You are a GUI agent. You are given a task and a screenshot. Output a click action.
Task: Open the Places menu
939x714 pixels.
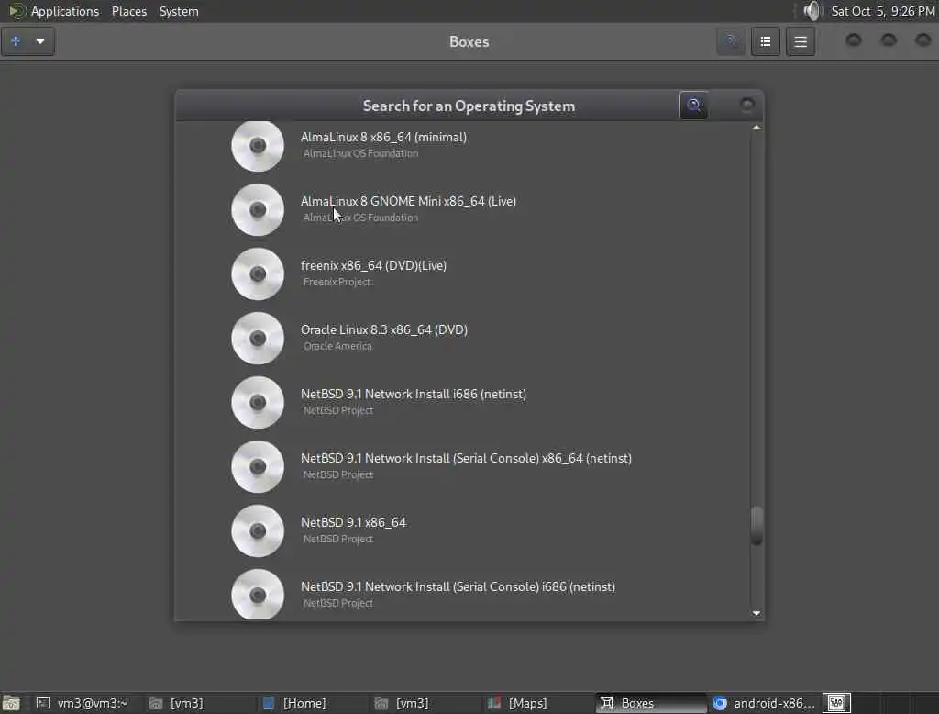128,11
